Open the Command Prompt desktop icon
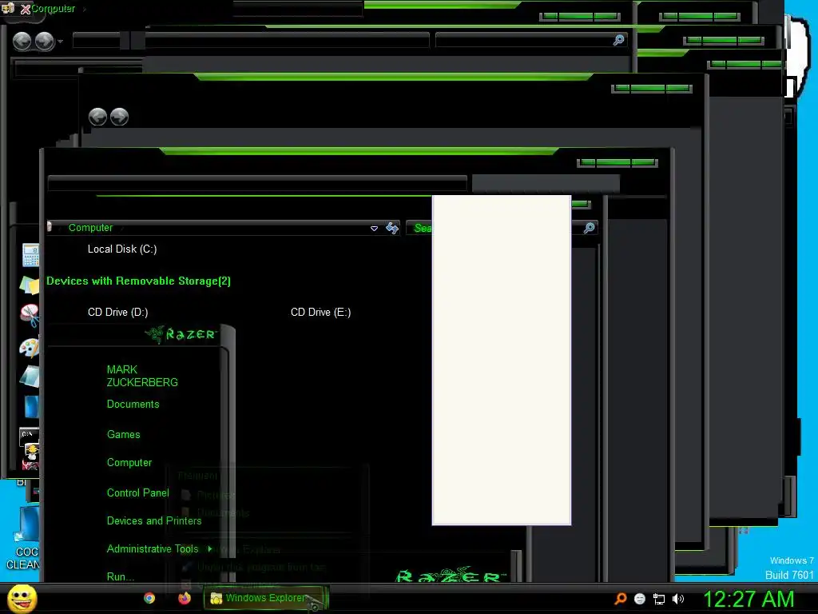The image size is (818, 614). pos(30,437)
